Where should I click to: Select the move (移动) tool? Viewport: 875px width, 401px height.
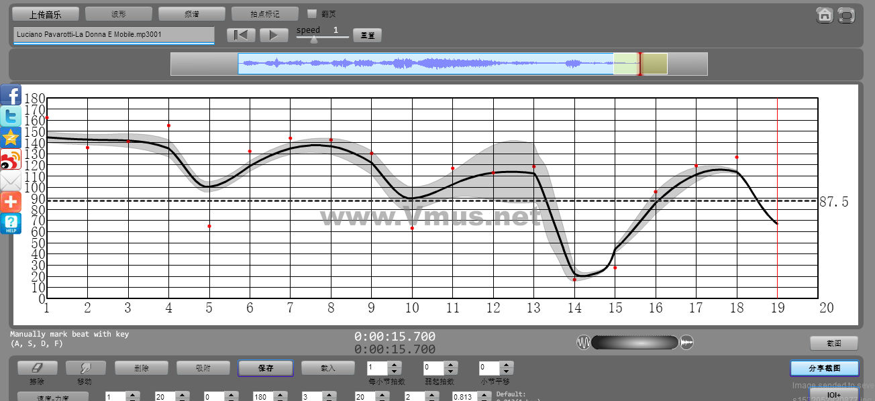(x=85, y=368)
